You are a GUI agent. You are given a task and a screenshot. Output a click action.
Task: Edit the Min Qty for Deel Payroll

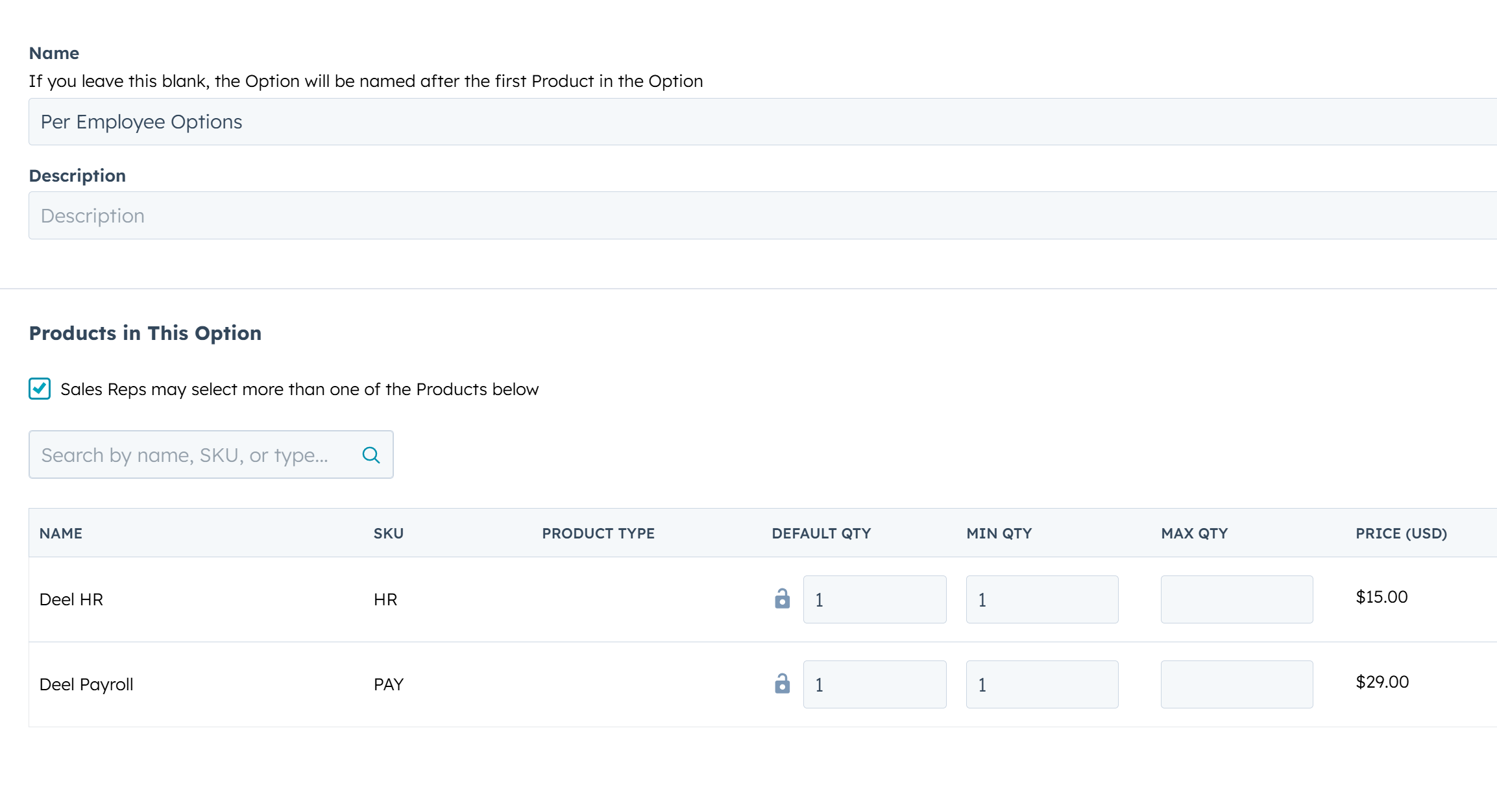[x=1041, y=684]
